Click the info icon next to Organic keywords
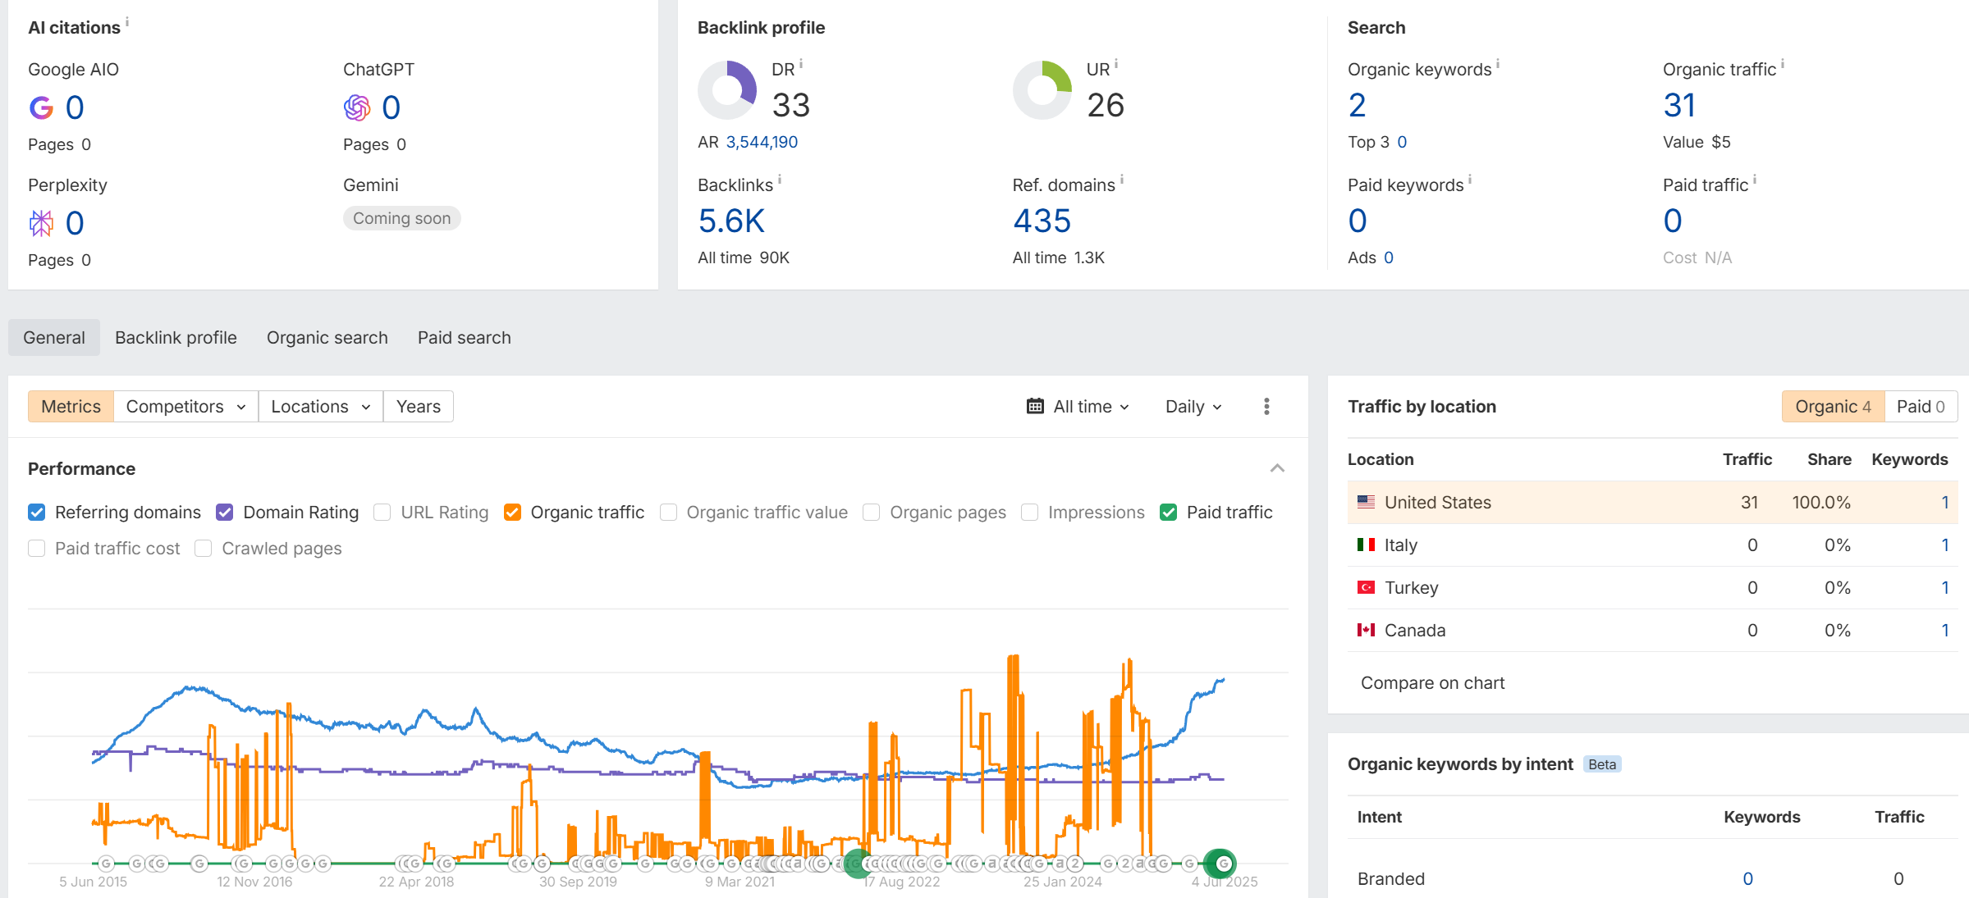This screenshot has width=1969, height=898. tap(1498, 63)
